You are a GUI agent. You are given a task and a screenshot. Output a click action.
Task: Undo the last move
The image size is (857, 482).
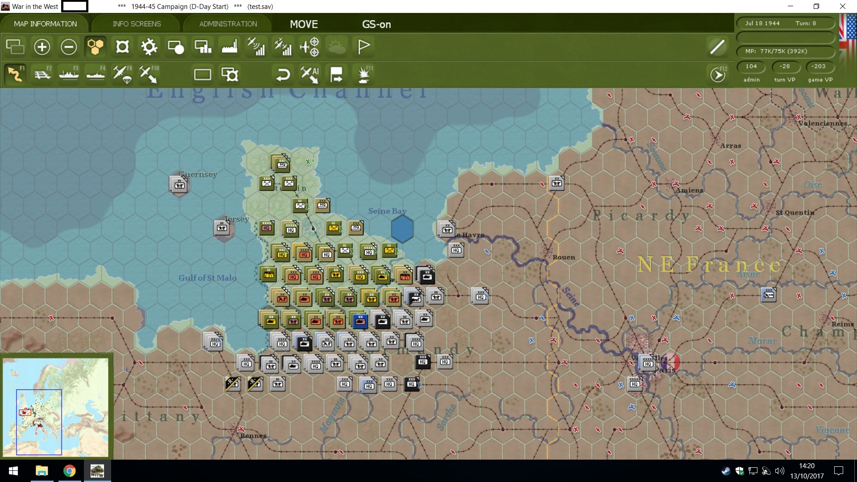point(283,74)
